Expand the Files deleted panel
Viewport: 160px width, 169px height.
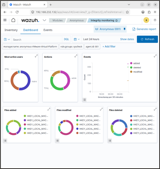(x=155, y=109)
